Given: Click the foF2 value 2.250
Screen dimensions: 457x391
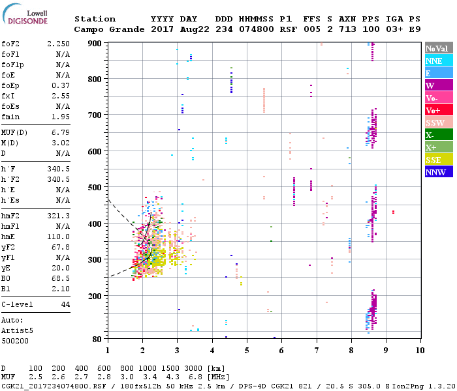Looking at the screenshot, I should pyautogui.click(x=58, y=43).
